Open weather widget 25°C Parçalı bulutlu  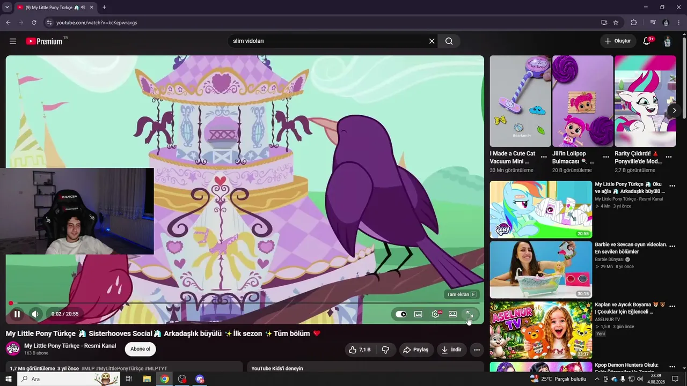pos(558,379)
